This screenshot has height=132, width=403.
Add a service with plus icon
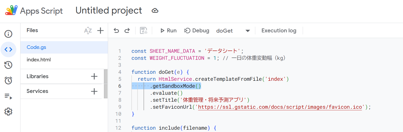(94, 91)
